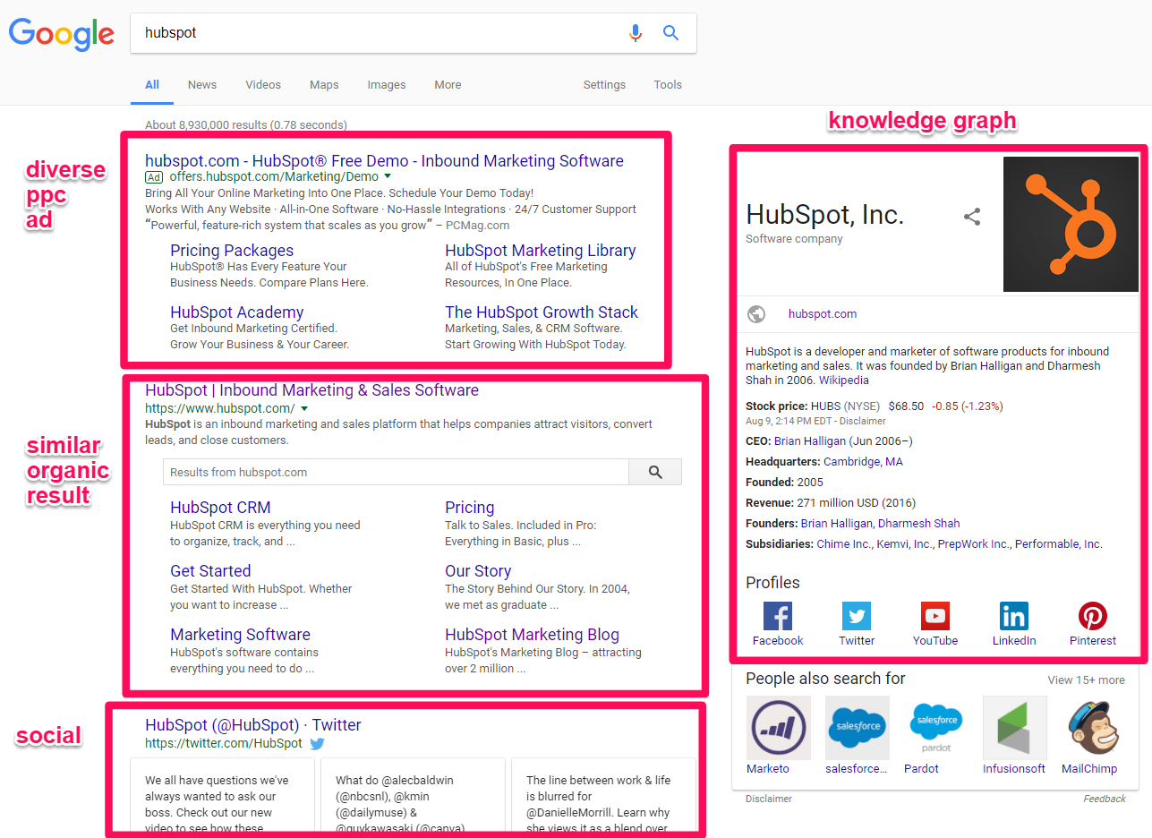The image size is (1152, 838).
Task: Select the Salesforce logo thumbnail
Action: [x=858, y=728]
